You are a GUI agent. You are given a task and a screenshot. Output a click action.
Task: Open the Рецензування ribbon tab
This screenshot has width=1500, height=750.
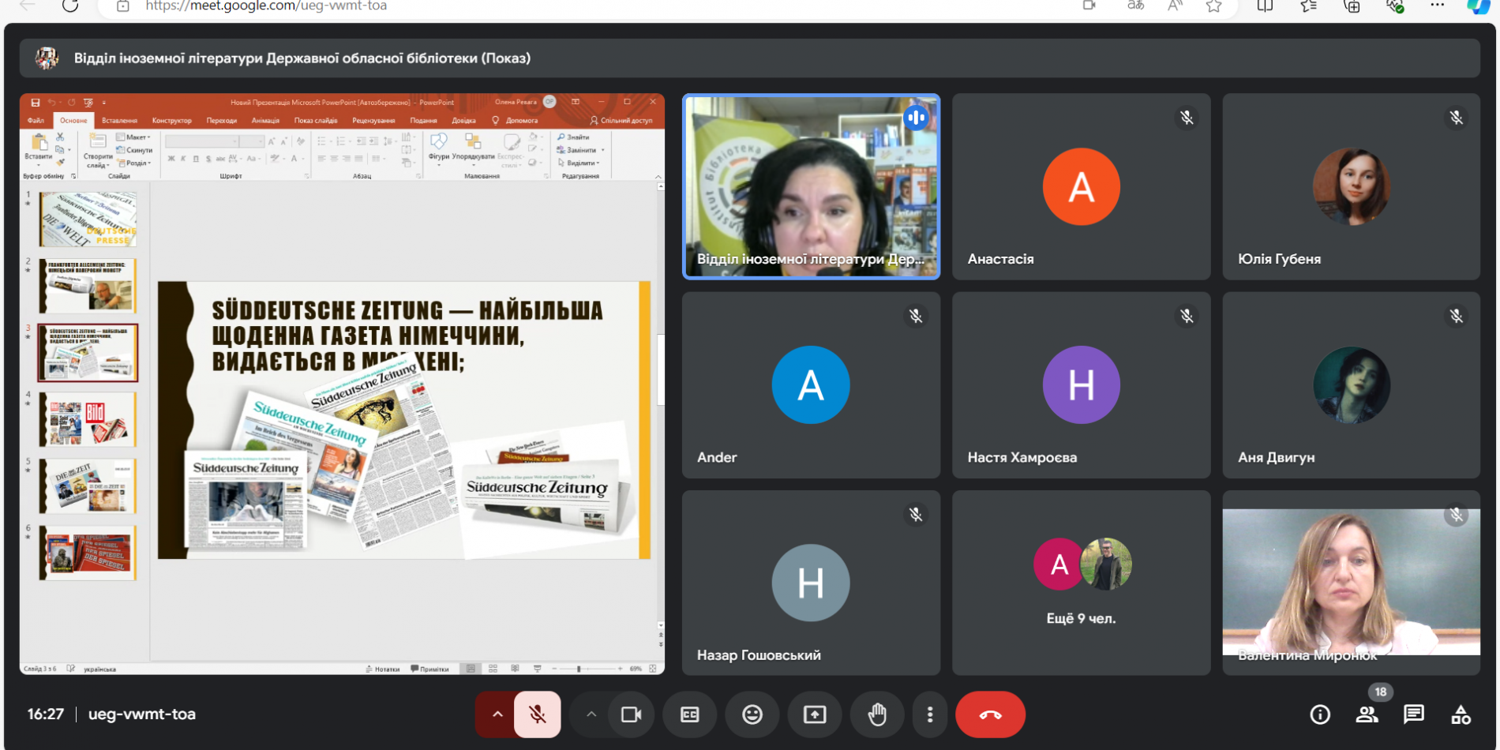(373, 121)
